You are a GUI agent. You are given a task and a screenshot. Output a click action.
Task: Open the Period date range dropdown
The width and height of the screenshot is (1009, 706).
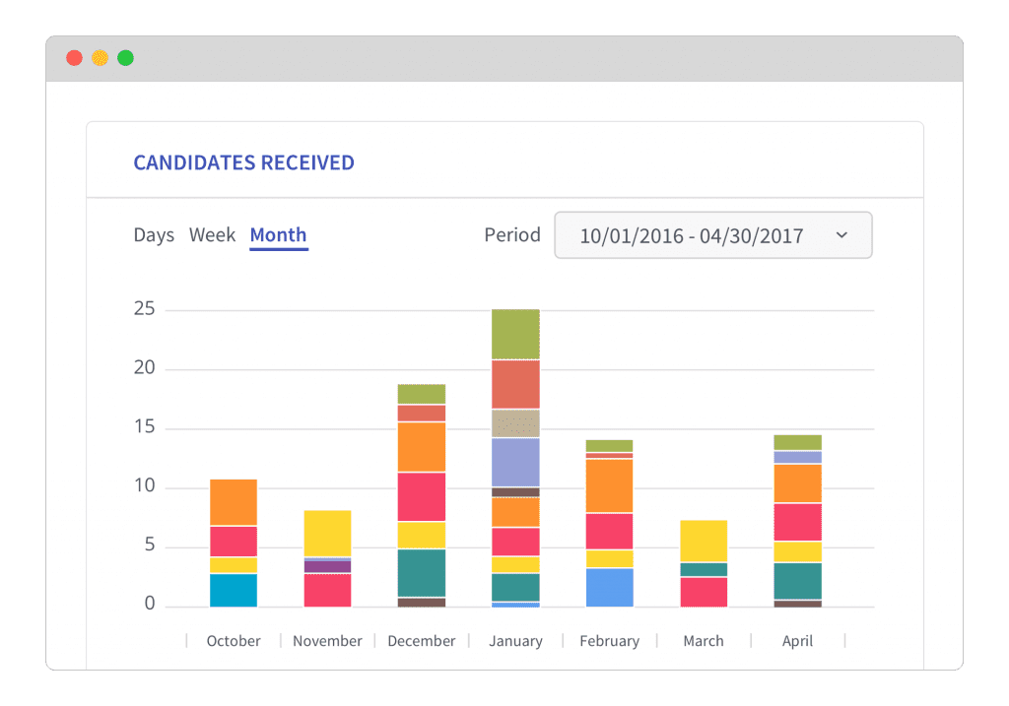(x=712, y=235)
